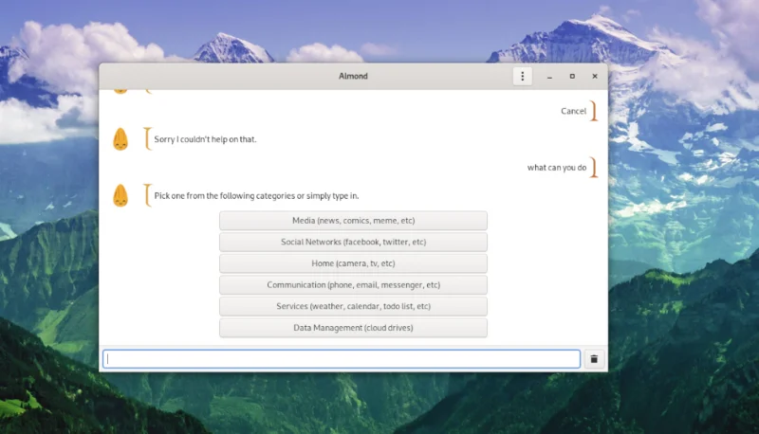The height and width of the screenshot is (434, 759).
Task: Choose Social Networks (facebook, twitter, etc)
Action: coord(353,242)
